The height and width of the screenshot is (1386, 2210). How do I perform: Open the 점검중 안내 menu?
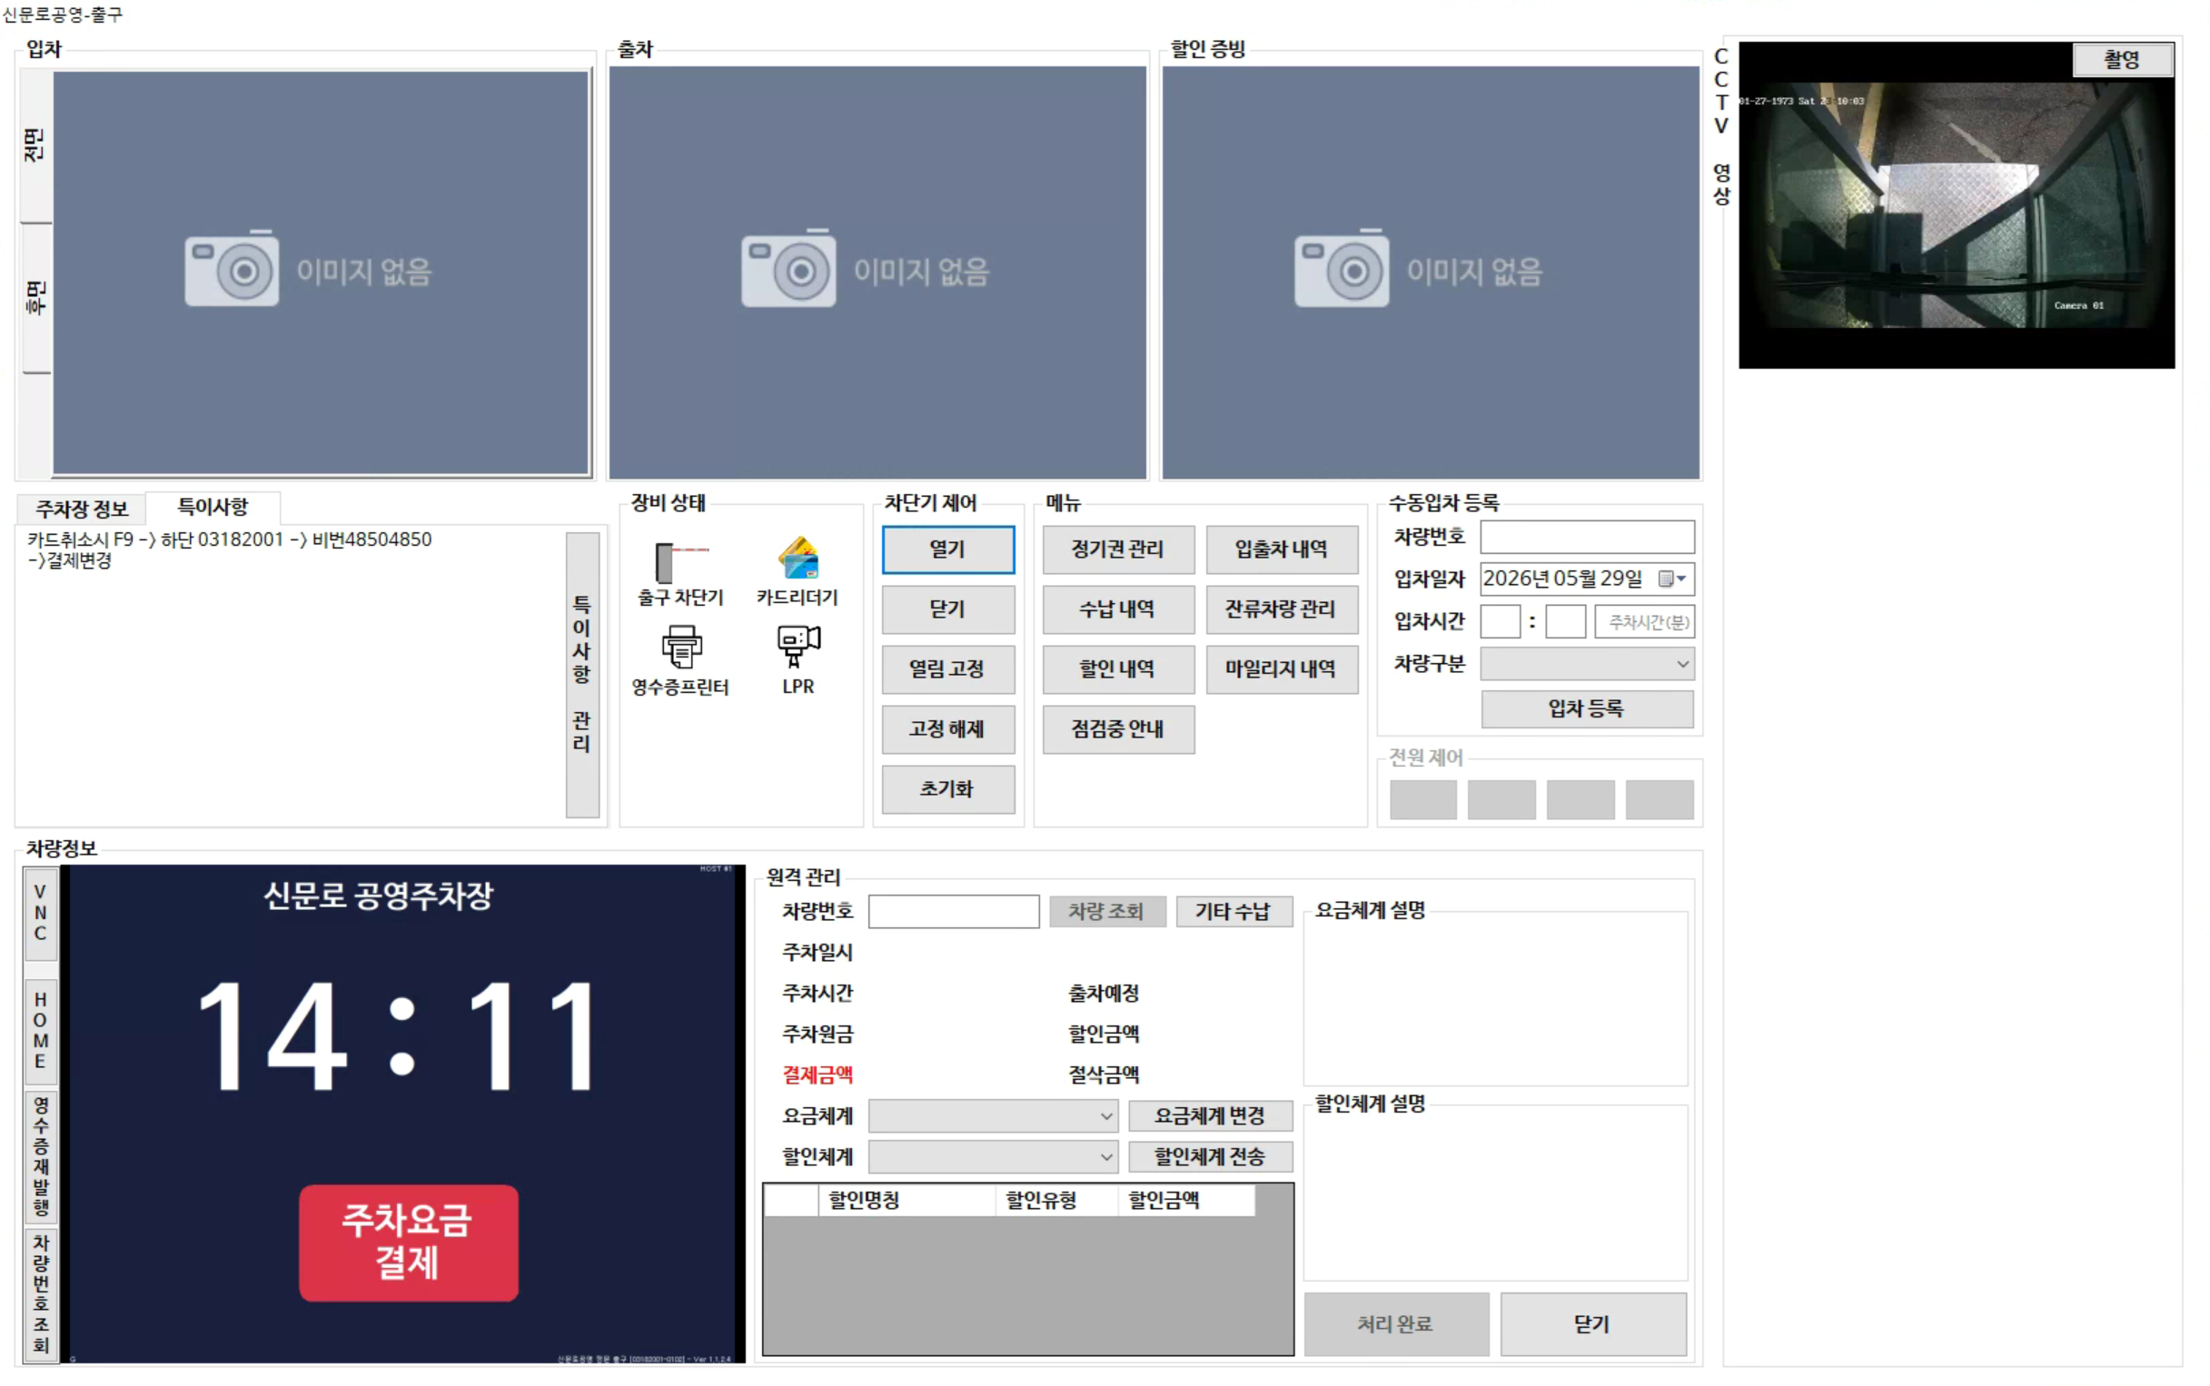1118,729
